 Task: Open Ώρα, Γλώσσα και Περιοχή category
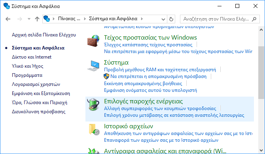(40, 103)
